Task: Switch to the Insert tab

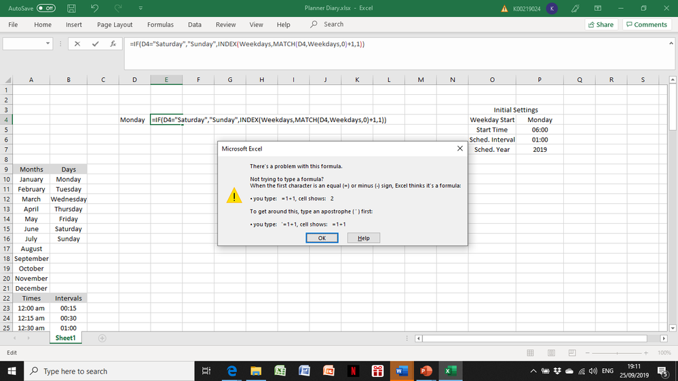Action: pyautogui.click(x=74, y=24)
